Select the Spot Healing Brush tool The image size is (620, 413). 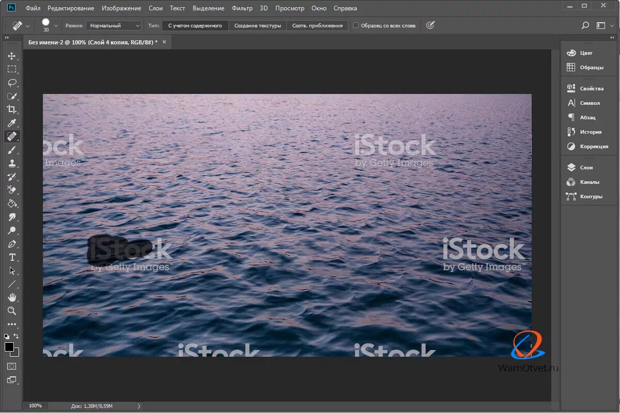(12, 136)
